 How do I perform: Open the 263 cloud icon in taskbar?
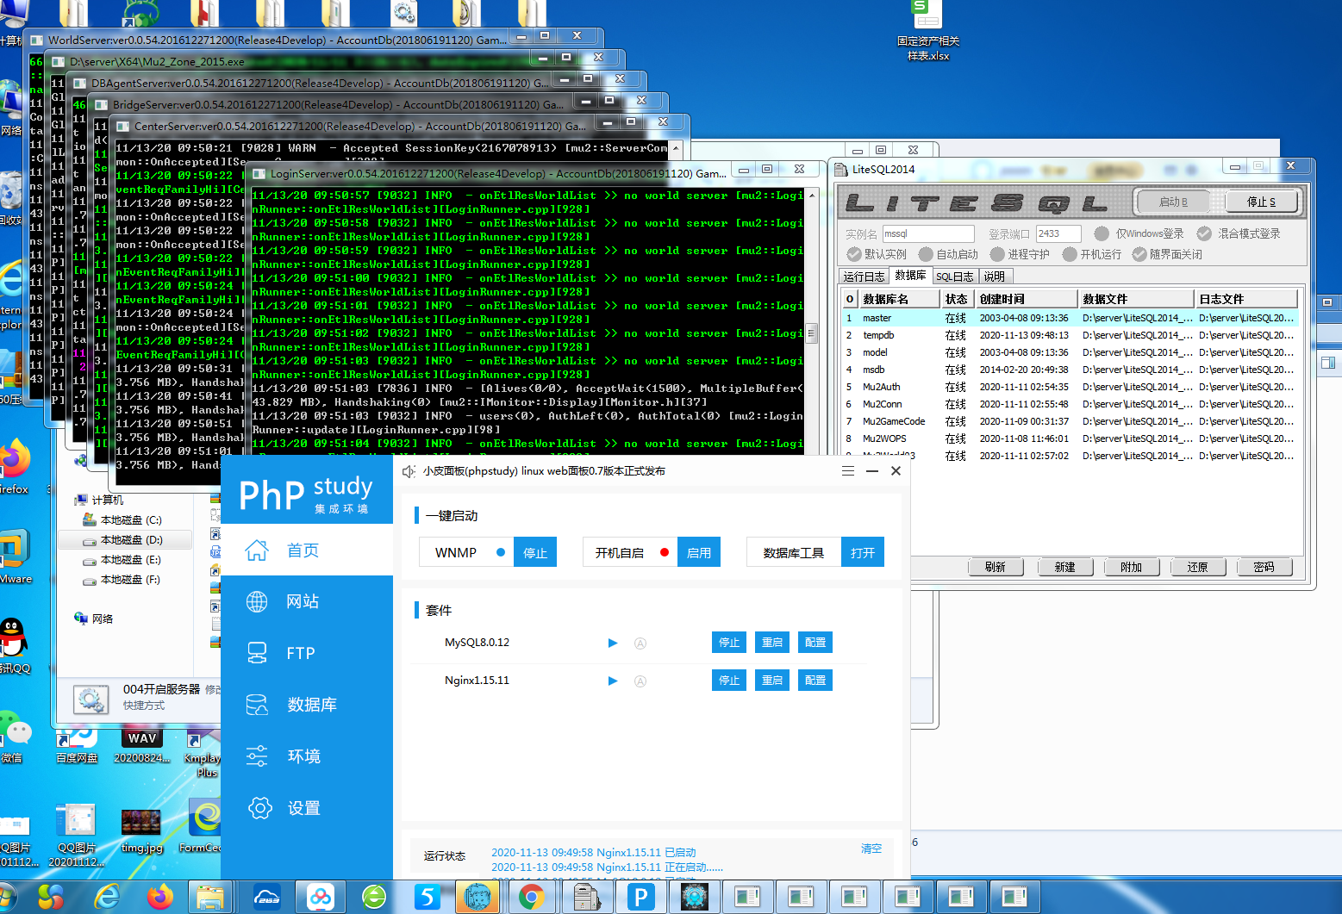tap(267, 897)
